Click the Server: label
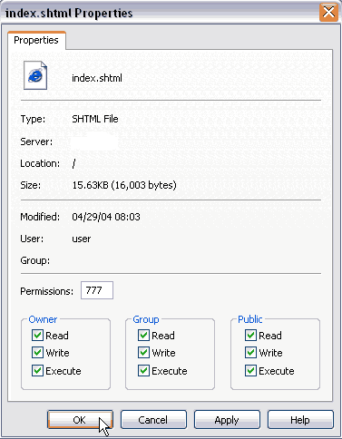Viewport: 342px width, 439px height. click(36, 141)
